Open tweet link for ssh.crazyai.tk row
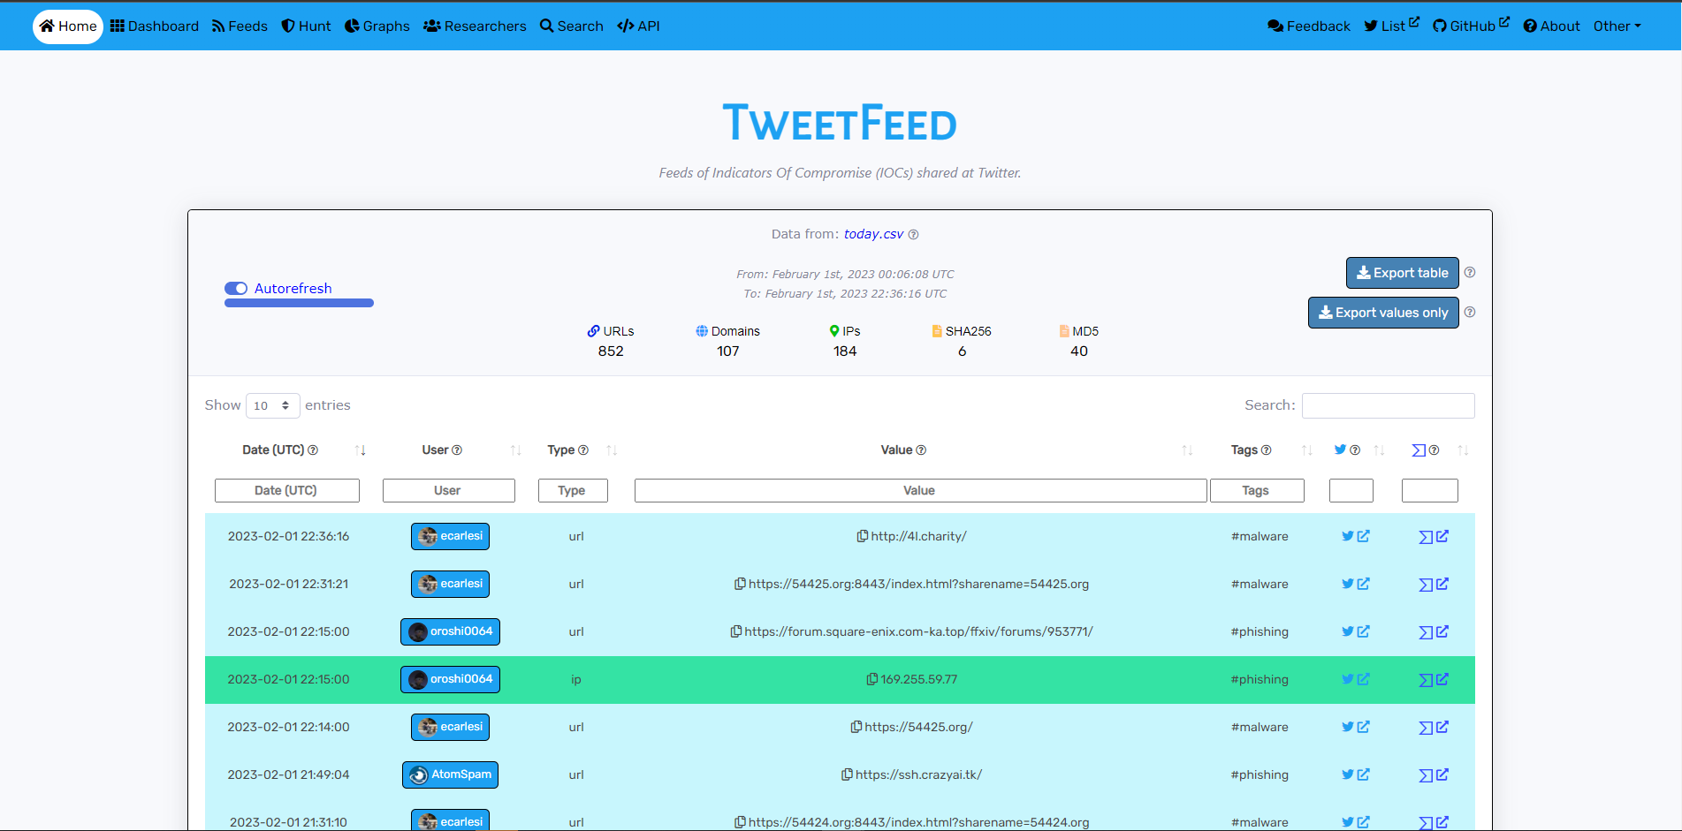The image size is (1682, 831). pyautogui.click(x=1356, y=774)
